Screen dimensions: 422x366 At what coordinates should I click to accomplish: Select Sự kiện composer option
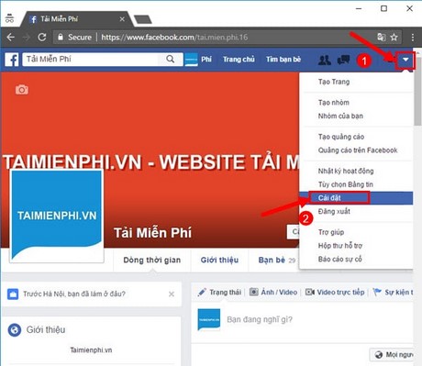(x=393, y=293)
